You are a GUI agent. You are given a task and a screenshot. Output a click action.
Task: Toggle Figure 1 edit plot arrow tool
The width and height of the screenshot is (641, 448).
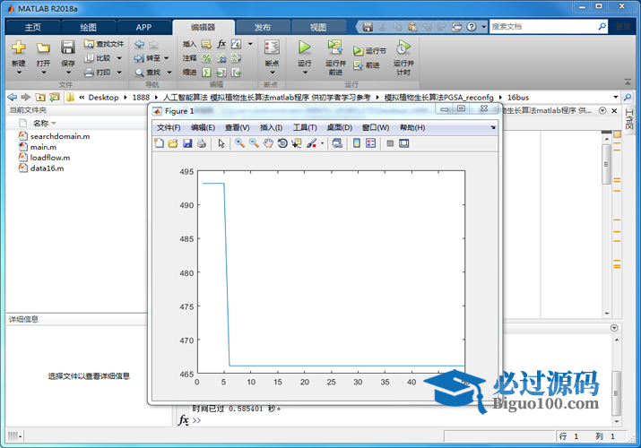point(221,143)
